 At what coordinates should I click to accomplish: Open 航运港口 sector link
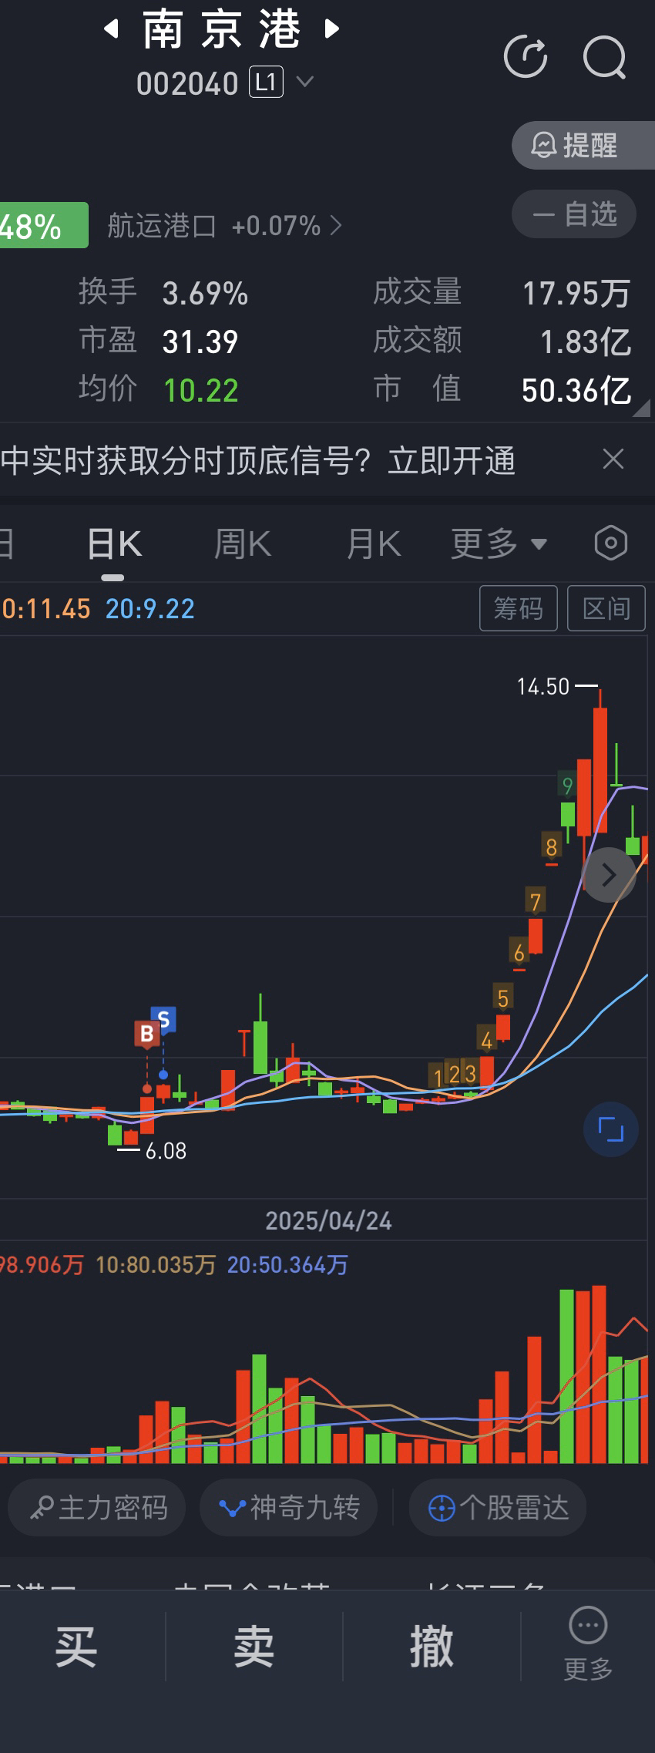pyautogui.click(x=162, y=226)
